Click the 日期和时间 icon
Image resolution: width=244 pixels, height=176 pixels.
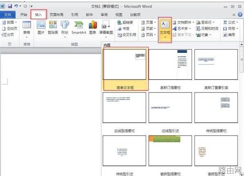207,29
